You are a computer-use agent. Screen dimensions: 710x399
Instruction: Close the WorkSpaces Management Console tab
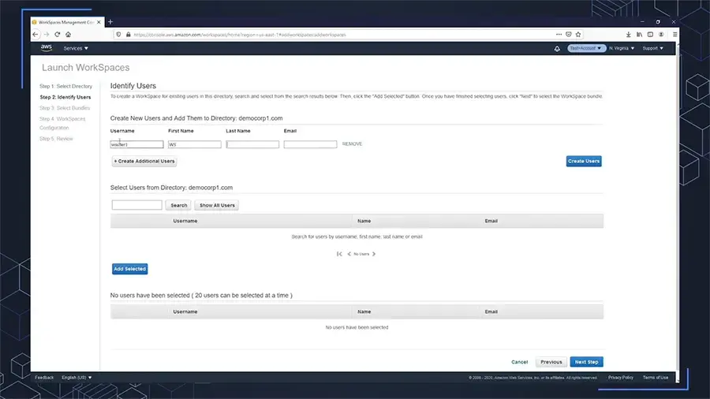99,22
